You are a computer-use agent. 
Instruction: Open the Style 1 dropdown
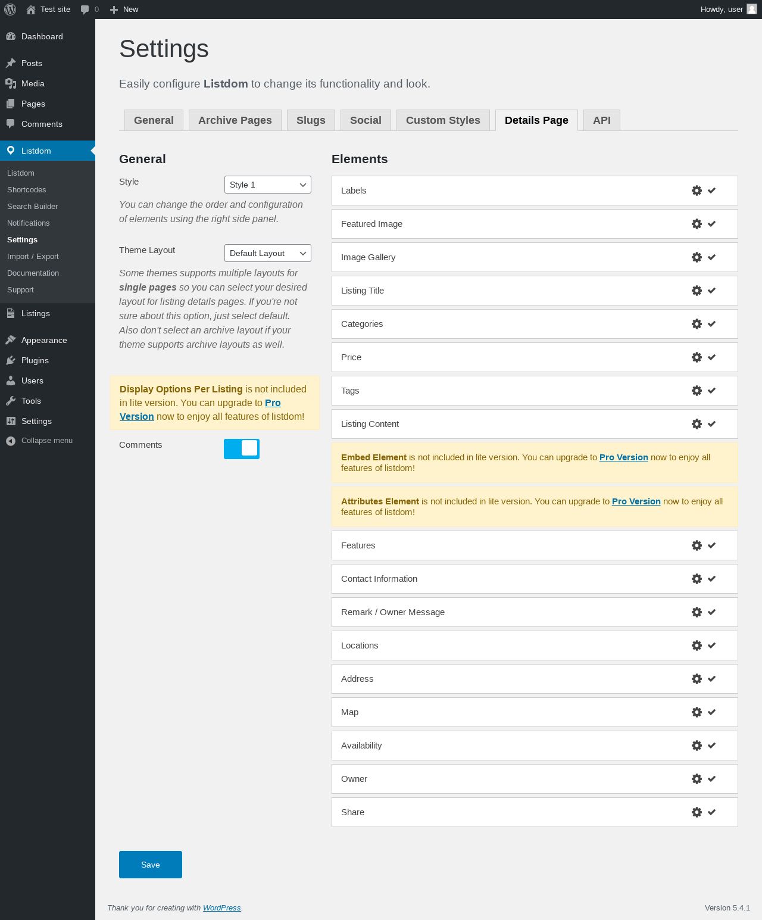[268, 185]
